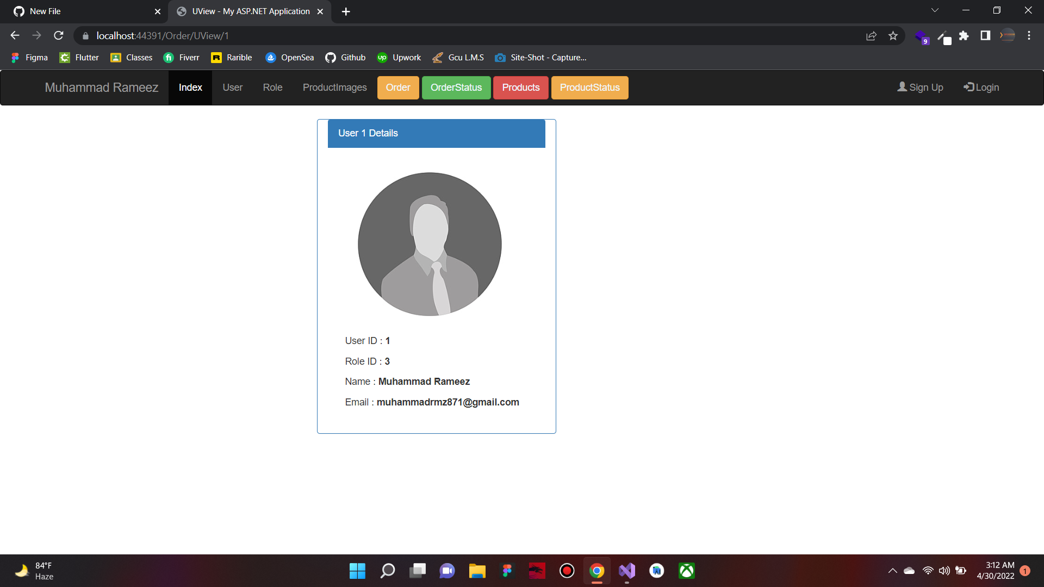Open the Index menu item
Image resolution: width=1044 pixels, height=587 pixels.
tap(190, 87)
